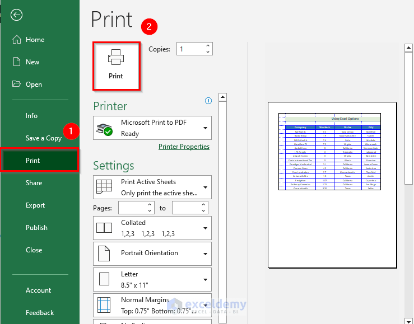Increase the Copies count with up arrow
This screenshot has width=414, height=324.
[x=208, y=46]
